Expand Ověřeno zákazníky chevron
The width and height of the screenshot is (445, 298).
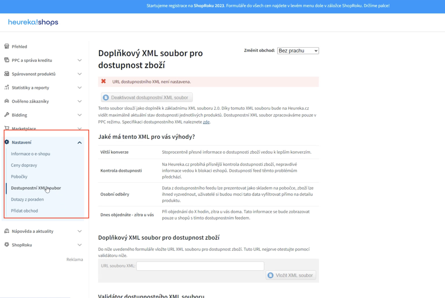pyautogui.click(x=79, y=101)
